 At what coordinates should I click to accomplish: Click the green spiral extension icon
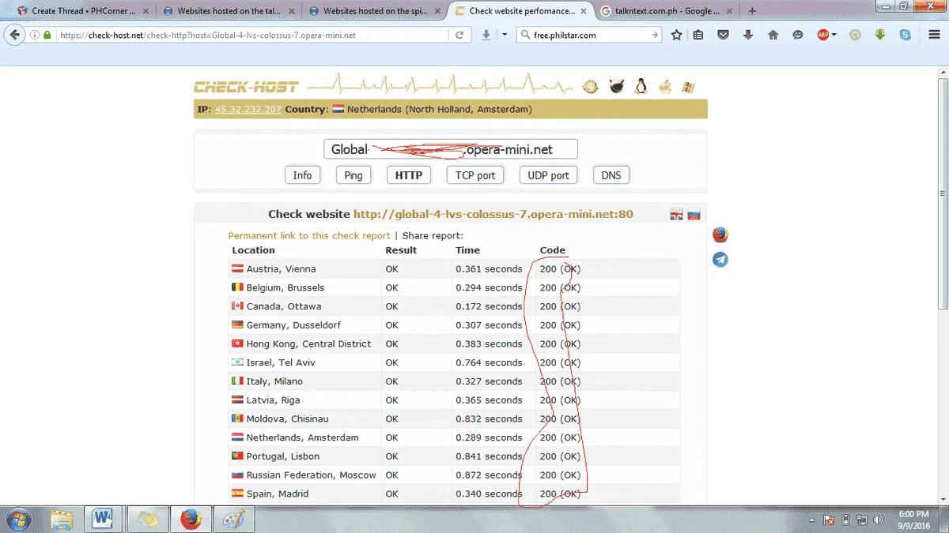click(855, 35)
